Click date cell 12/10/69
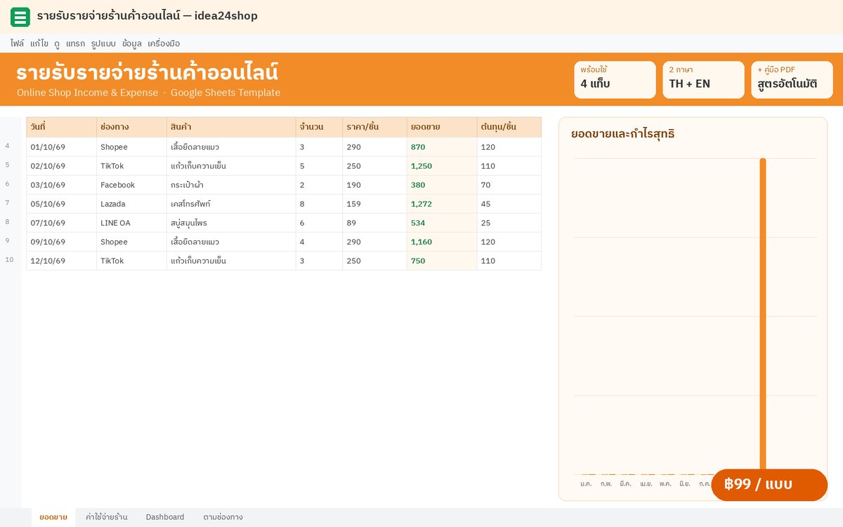Image resolution: width=843 pixels, height=527 pixels. point(62,261)
